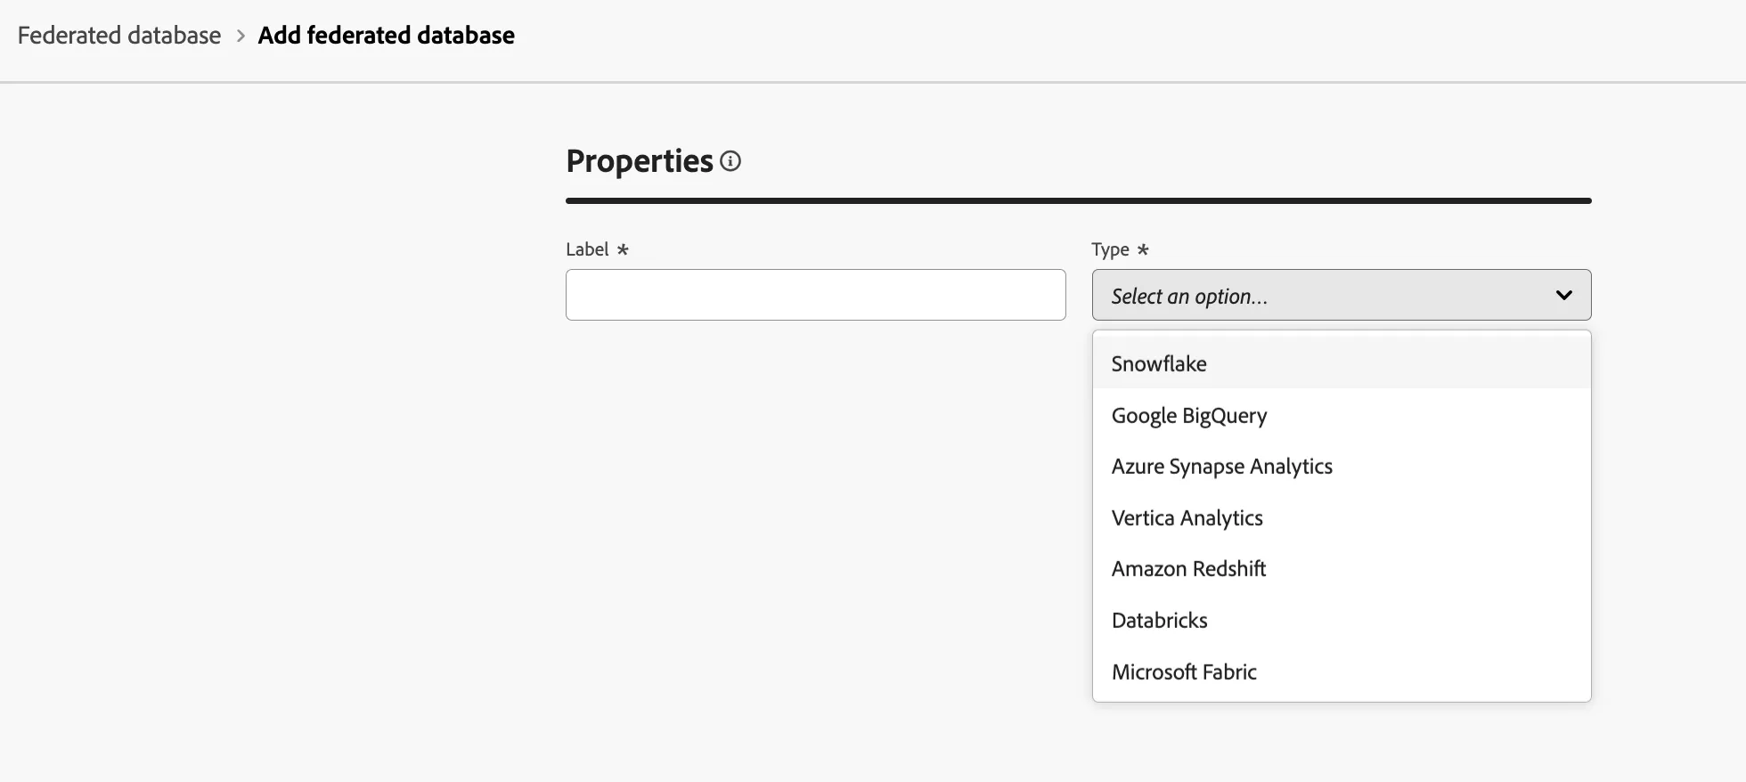Choose Snowflake from the Type list

tap(1342, 363)
